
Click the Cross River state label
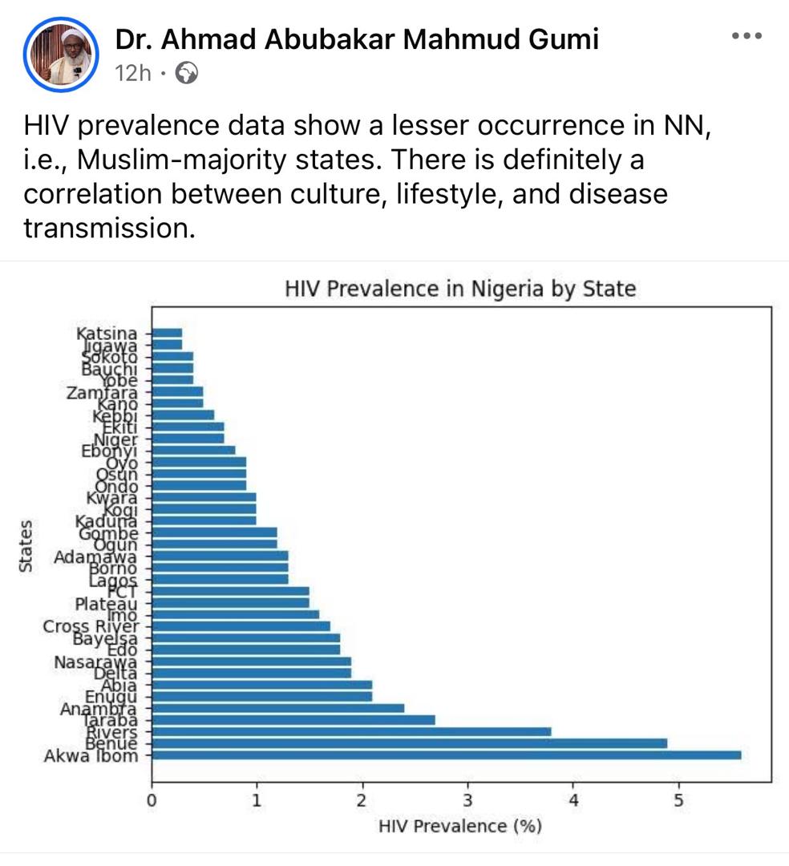pos(91,626)
